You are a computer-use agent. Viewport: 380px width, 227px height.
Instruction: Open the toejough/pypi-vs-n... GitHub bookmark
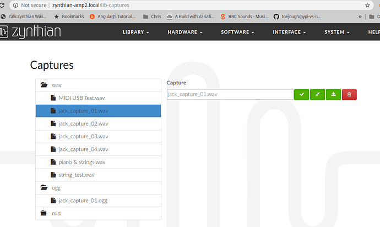coord(297,17)
